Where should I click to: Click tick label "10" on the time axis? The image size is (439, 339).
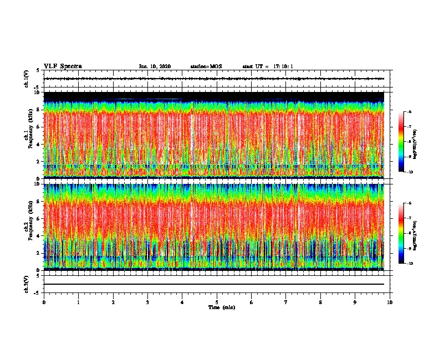390,302
